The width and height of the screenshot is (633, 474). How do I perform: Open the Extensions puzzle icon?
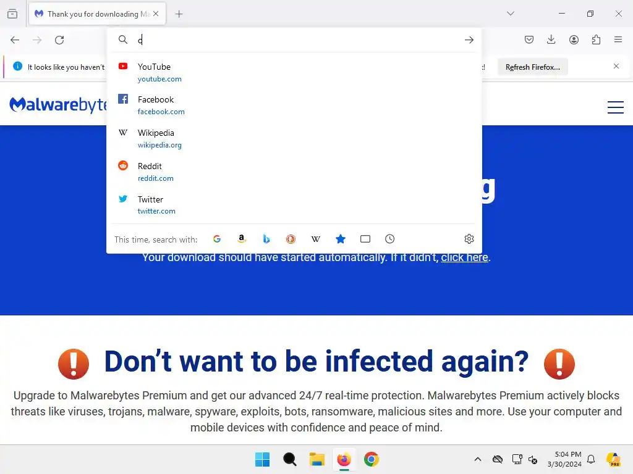pos(596,39)
